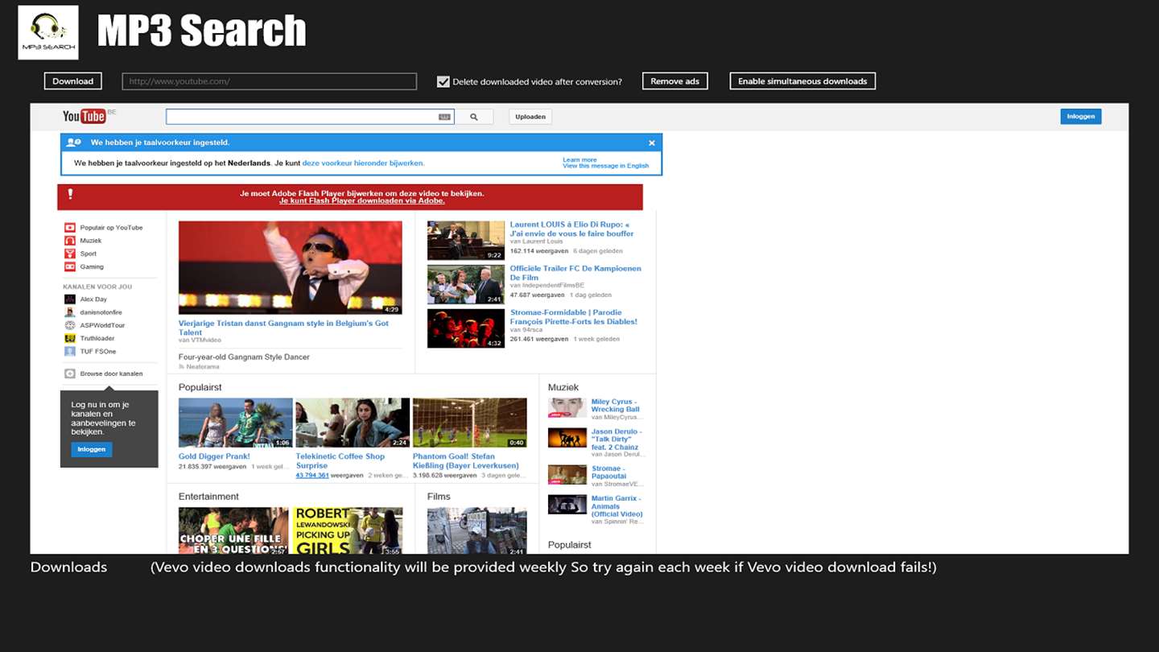Focus the YouTube URL input field
The height and width of the screenshot is (652, 1159).
point(270,81)
